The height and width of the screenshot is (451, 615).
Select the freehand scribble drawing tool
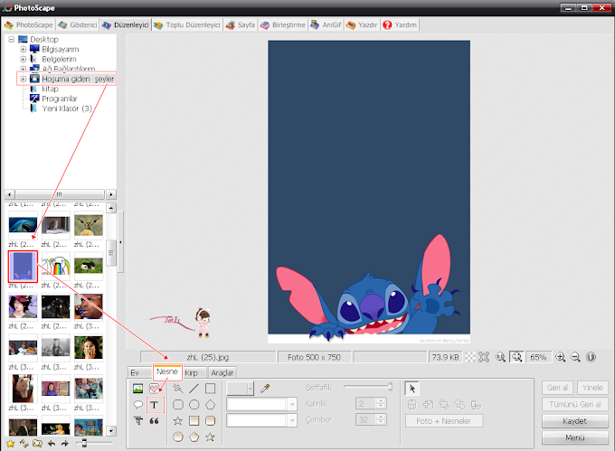click(177, 389)
